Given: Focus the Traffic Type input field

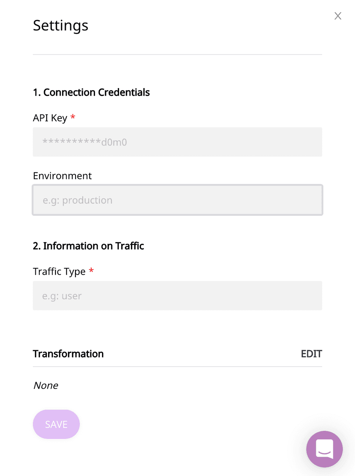Looking at the screenshot, I should click(x=177, y=296).
